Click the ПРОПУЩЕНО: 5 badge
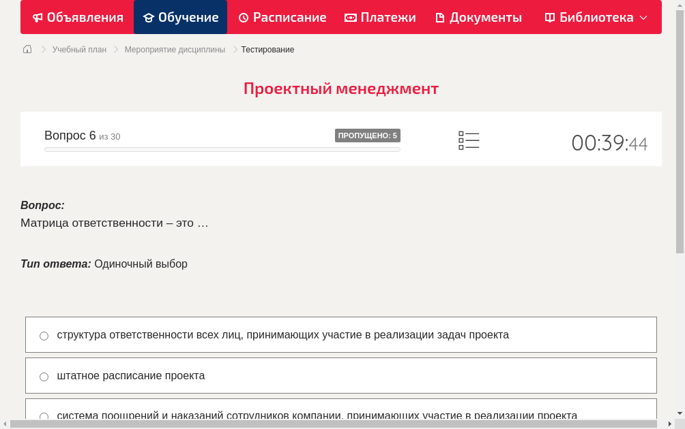Image resolution: width=685 pixels, height=429 pixels. click(368, 135)
